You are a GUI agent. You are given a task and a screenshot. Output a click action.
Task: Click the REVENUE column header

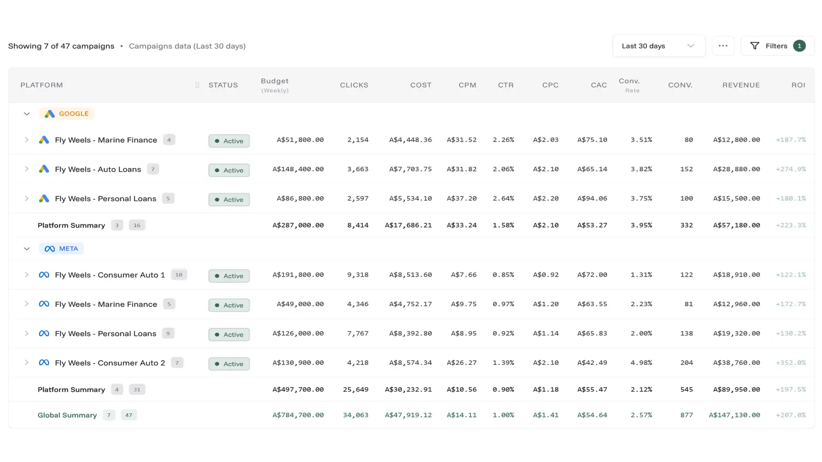point(741,85)
